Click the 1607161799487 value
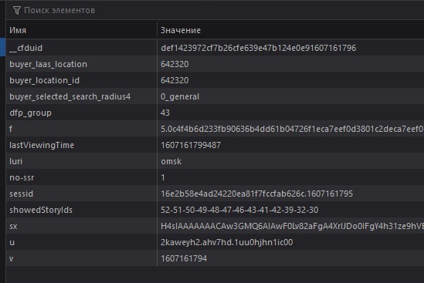Screen dimensions: 424x283 pos(191,145)
